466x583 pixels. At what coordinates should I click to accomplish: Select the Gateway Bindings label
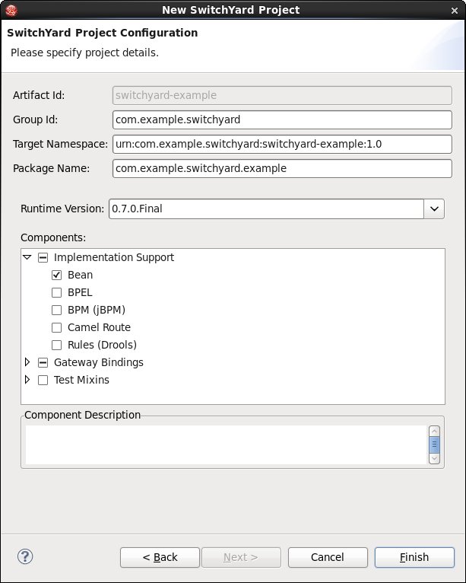point(98,362)
